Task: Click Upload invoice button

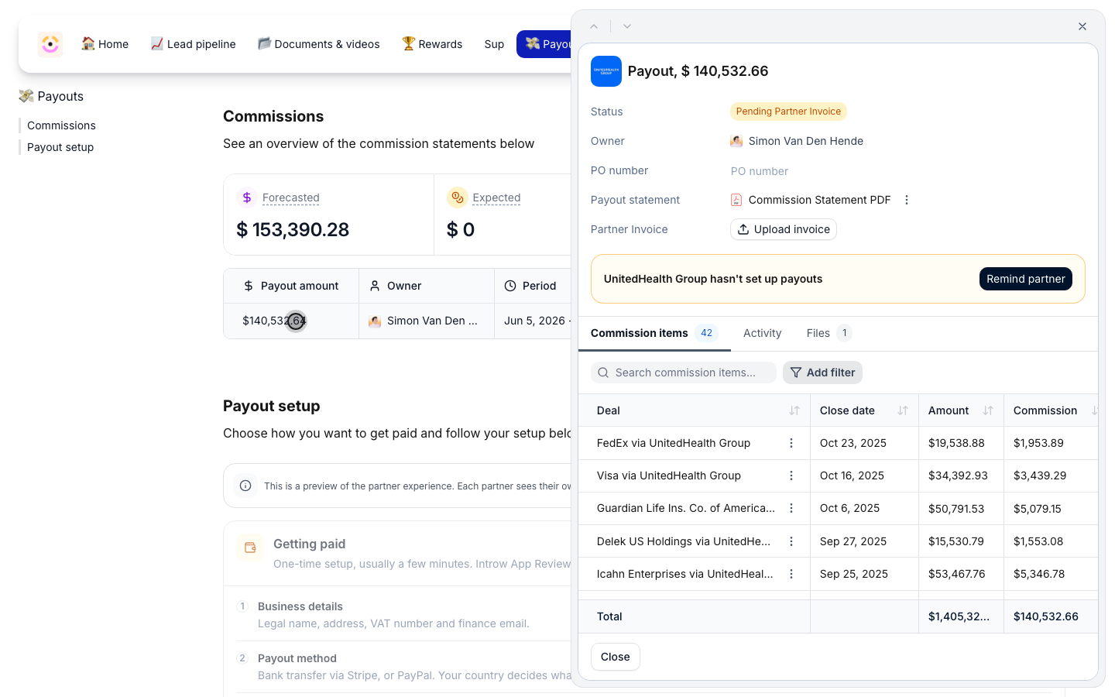Action: [x=784, y=229]
